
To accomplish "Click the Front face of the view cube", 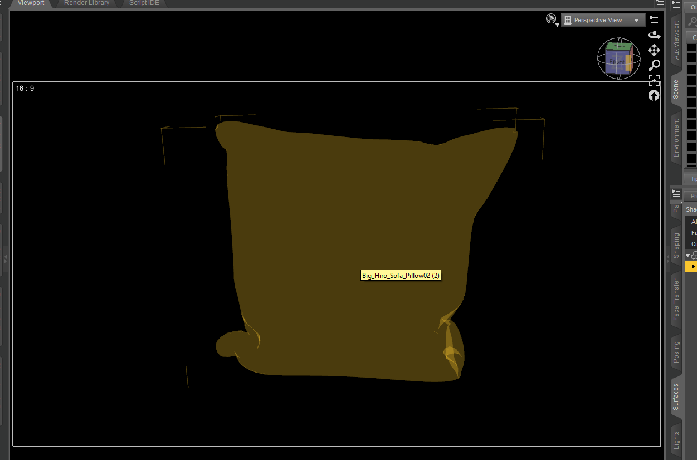I will pos(615,62).
